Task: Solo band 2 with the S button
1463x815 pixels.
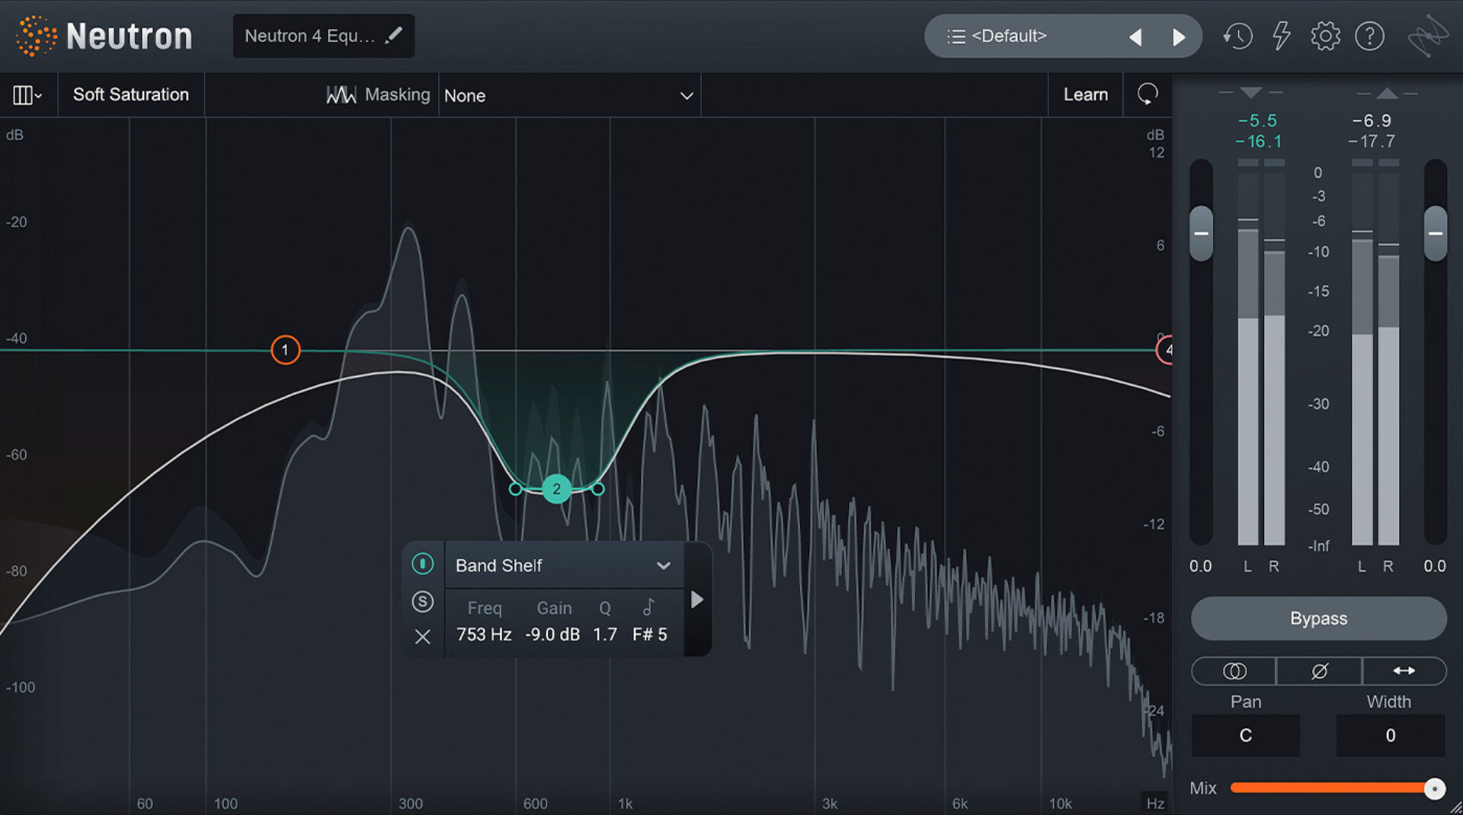Action: (x=423, y=602)
